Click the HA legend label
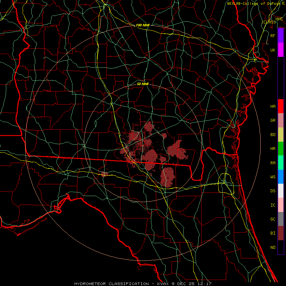Screen dimensions: 286x286 (x=273, y=106)
